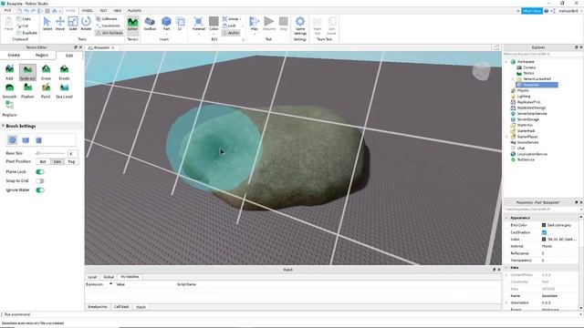Open the Expression column dropdown in Watch
Viewport: 584px width, 328px height.
(110, 283)
